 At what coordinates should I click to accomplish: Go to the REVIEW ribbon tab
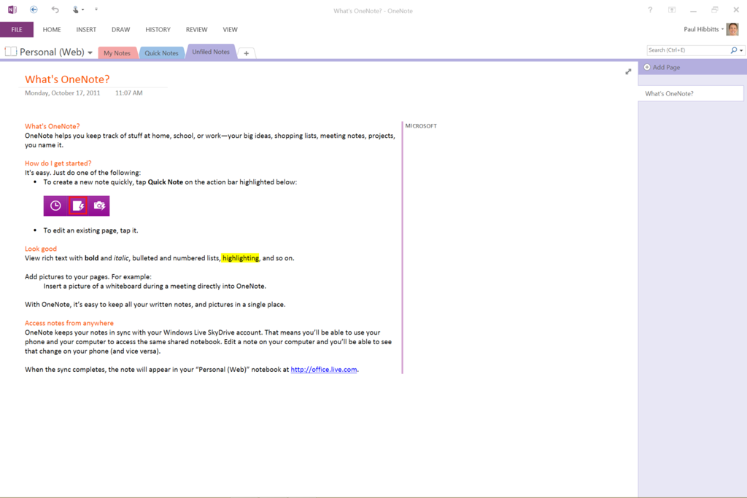(197, 29)
